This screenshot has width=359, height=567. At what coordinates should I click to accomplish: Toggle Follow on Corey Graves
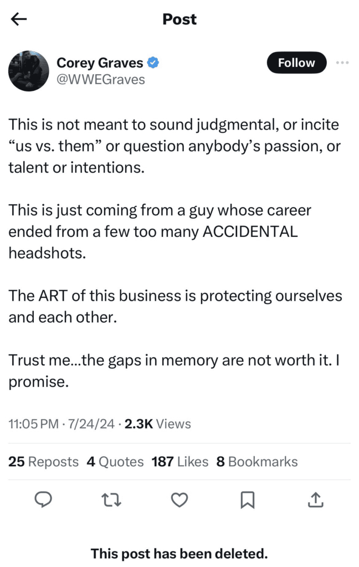(296, 63)
